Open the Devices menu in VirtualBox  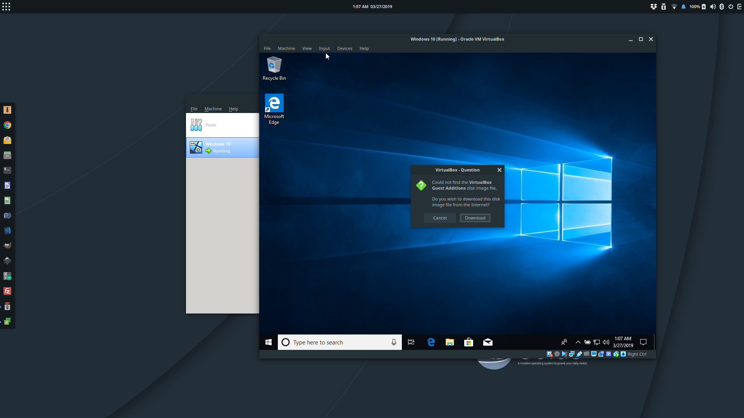(345, 48)
